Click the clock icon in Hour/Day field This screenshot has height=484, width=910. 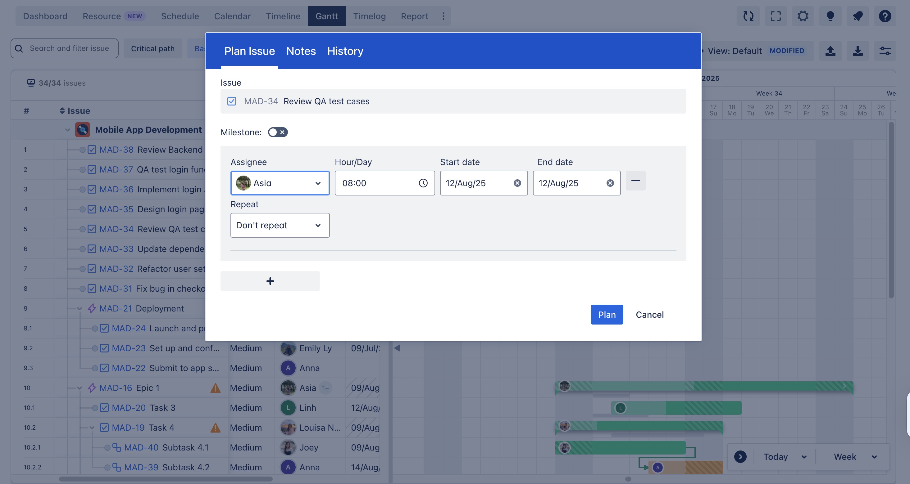click(423, 183)
